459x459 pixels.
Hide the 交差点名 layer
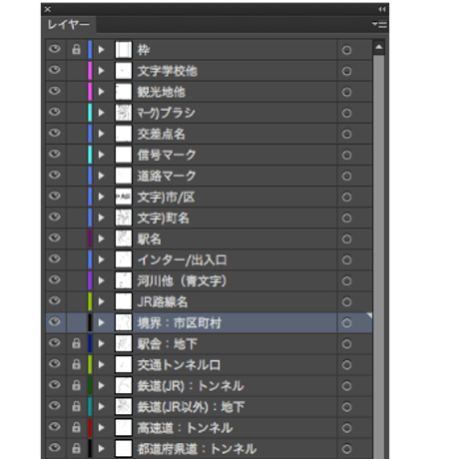(x=55, y=133)
